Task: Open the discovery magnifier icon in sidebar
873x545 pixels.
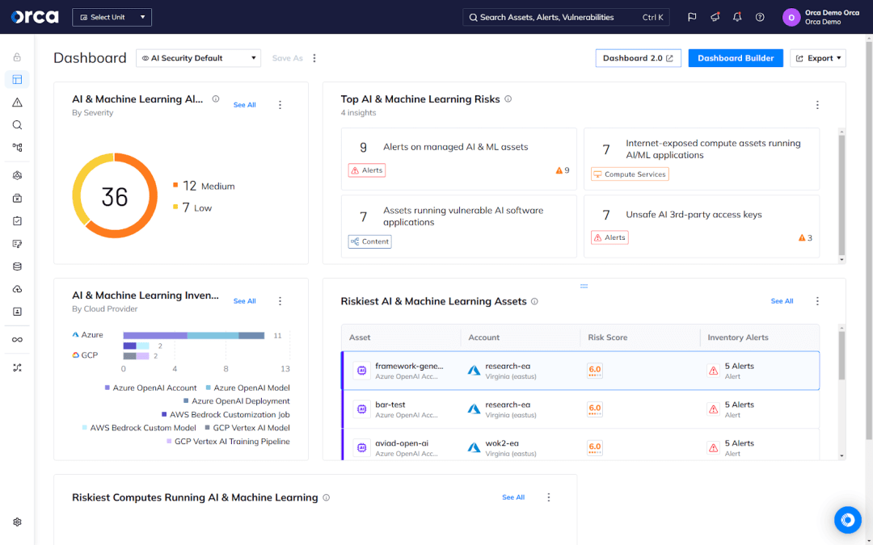Action: pos(17,125)
